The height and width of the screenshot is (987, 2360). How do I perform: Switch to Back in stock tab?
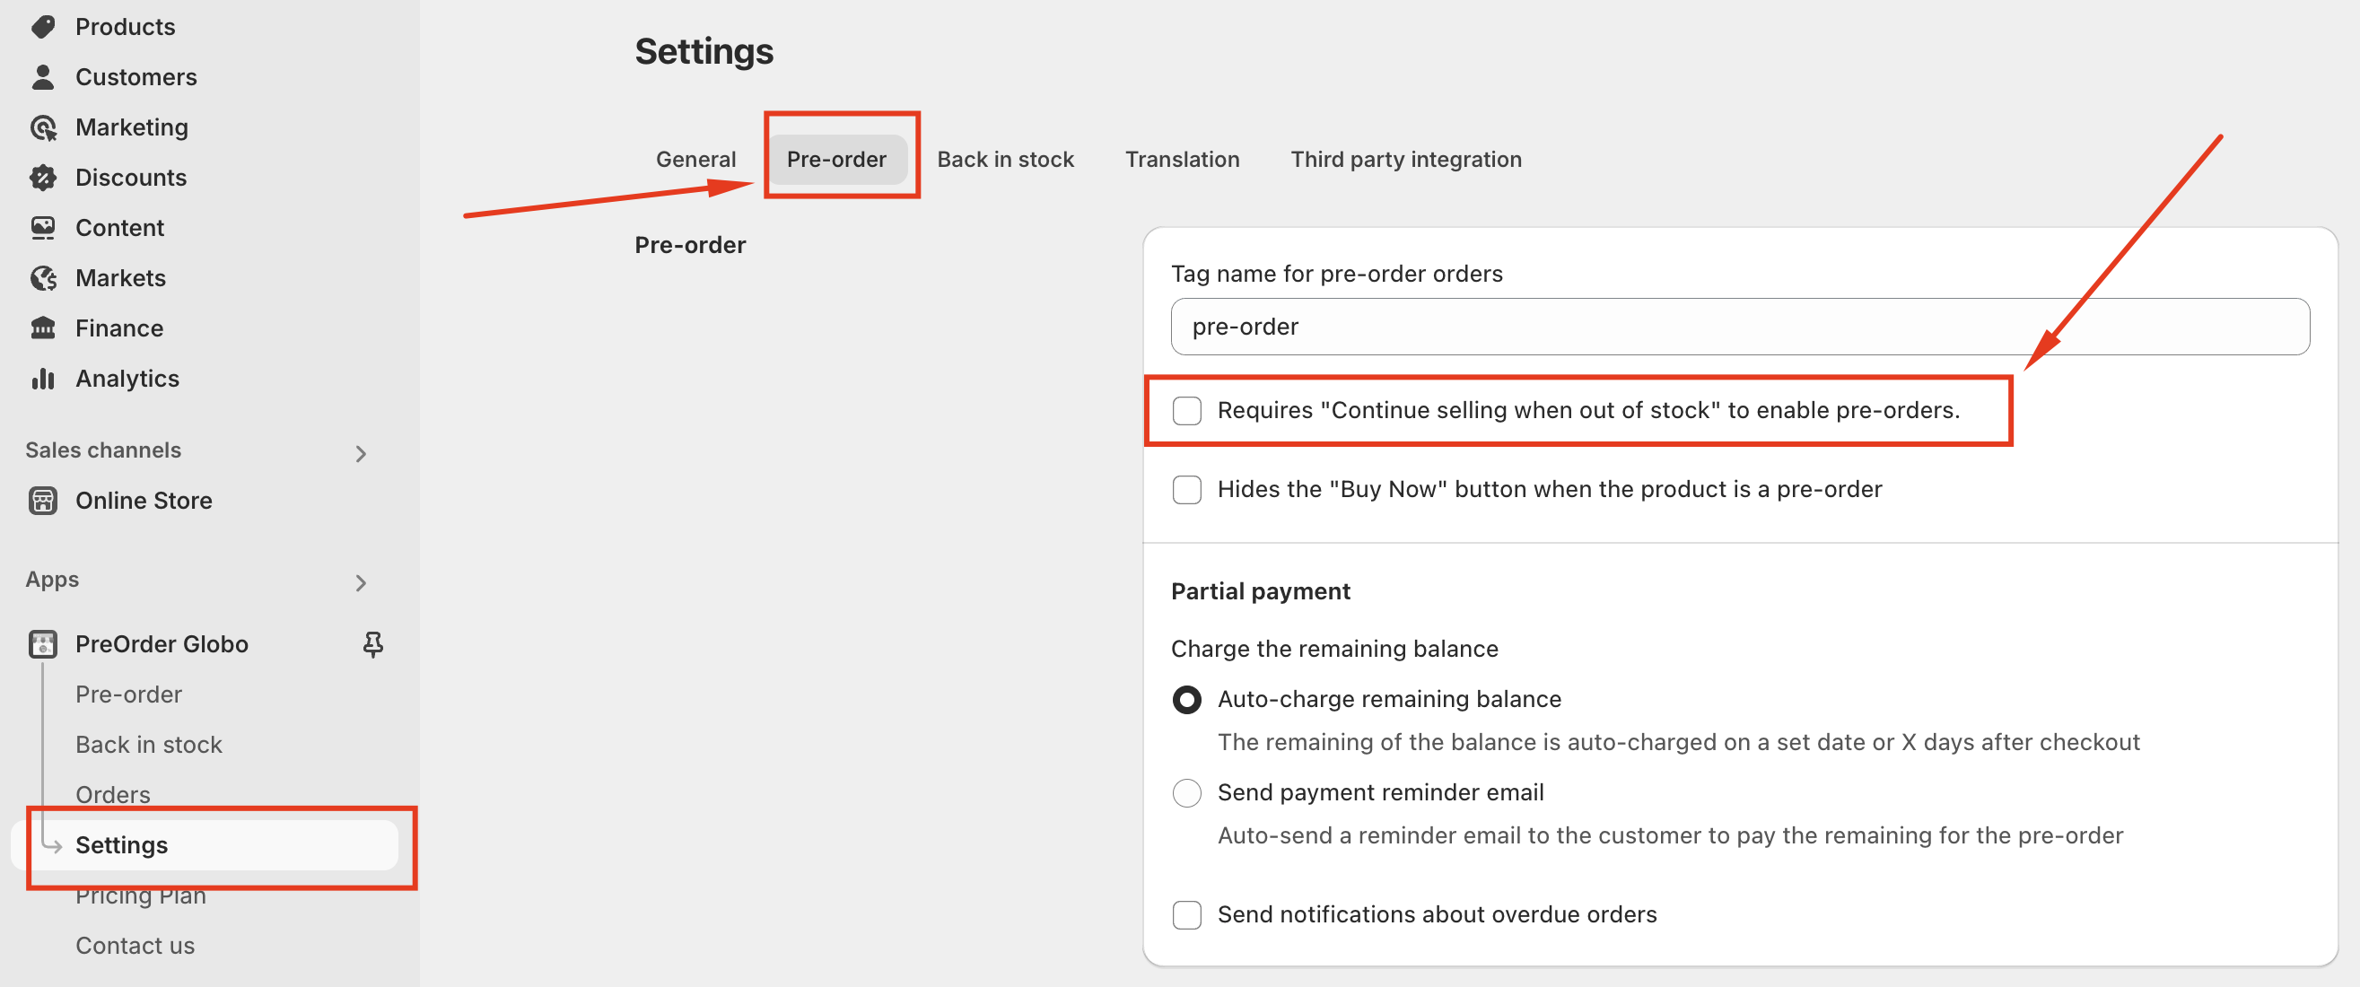[1004, 160]
